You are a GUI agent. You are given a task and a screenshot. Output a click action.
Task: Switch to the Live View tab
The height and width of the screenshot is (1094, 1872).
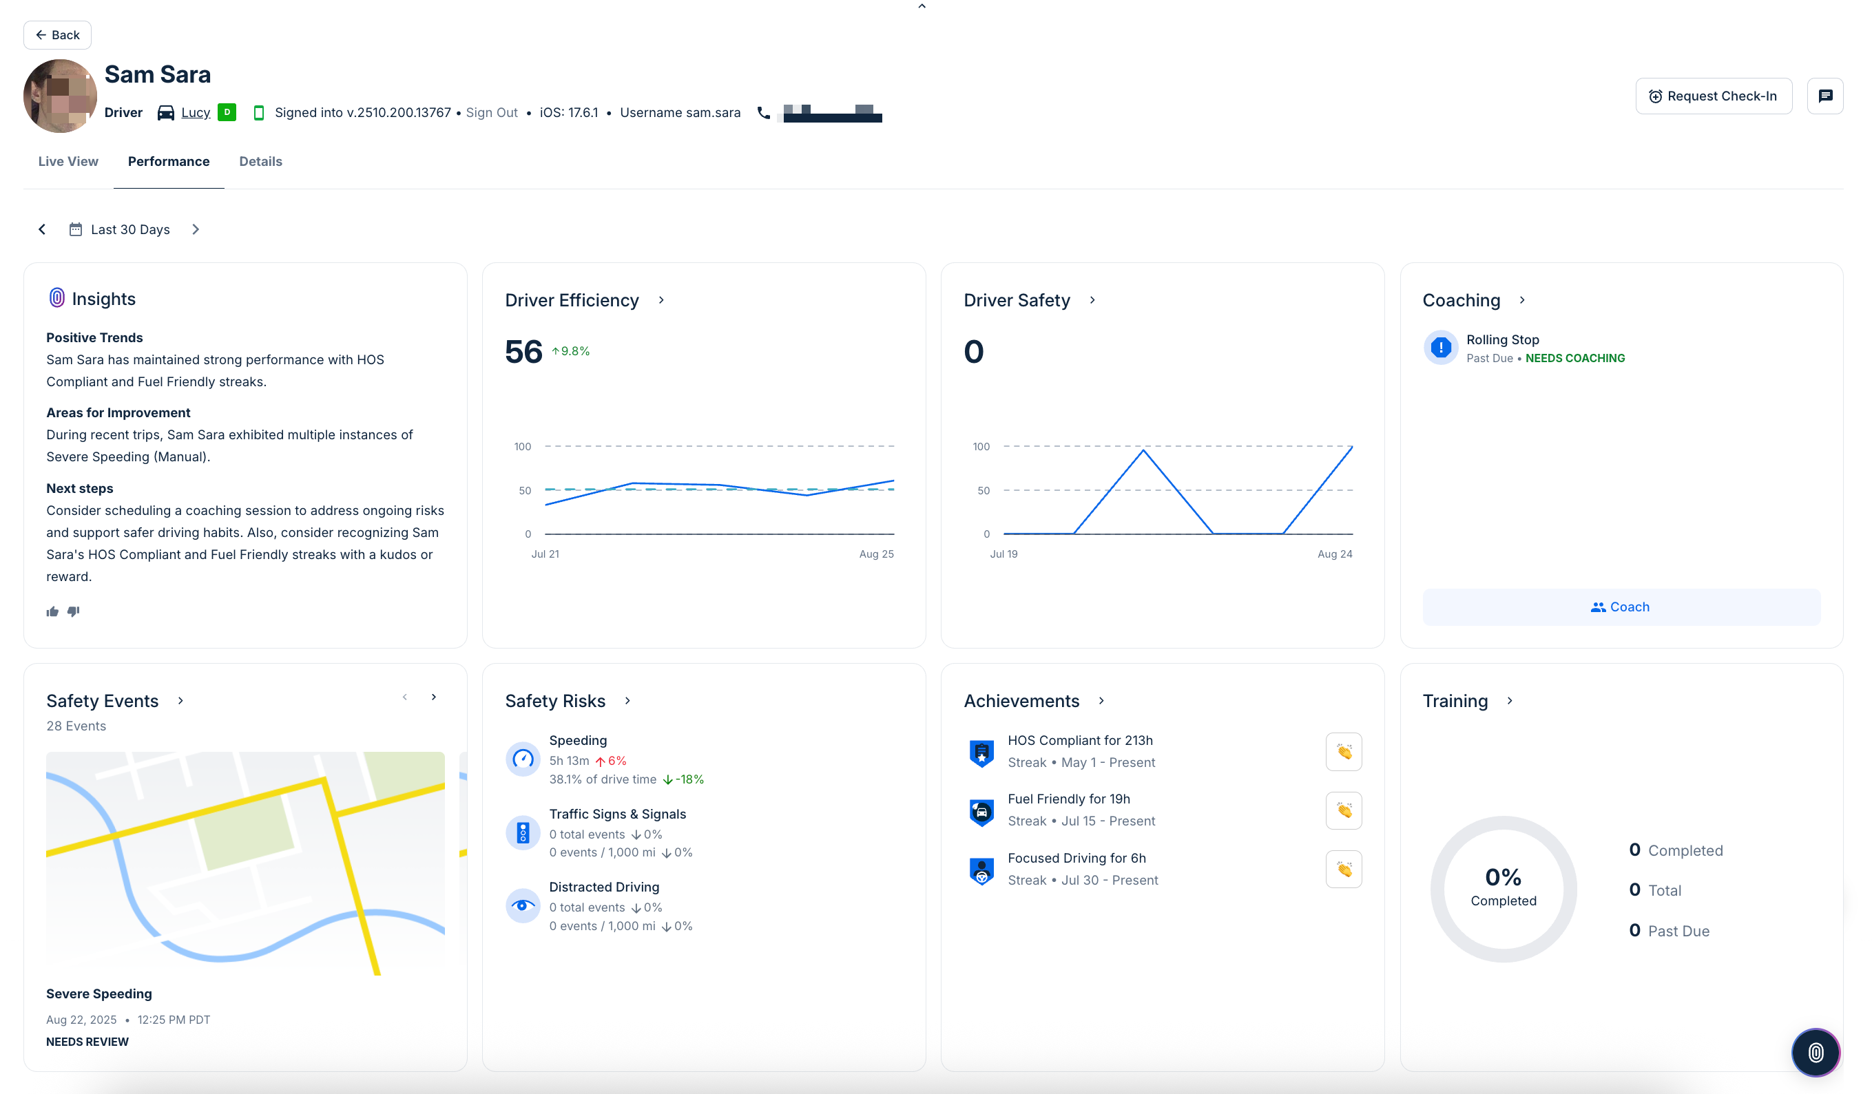click(67, 161)
